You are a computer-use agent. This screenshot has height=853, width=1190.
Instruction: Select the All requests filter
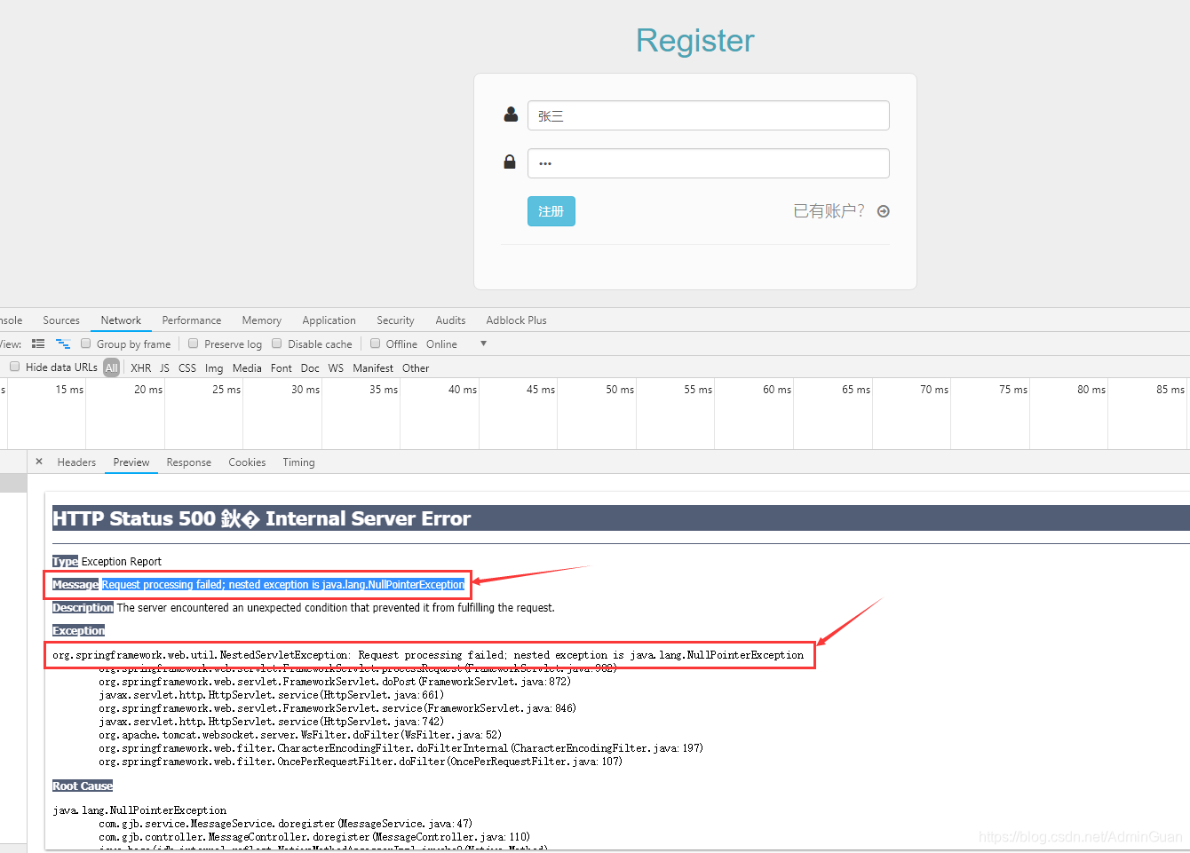pyautogui.click(x=111, y=367)
